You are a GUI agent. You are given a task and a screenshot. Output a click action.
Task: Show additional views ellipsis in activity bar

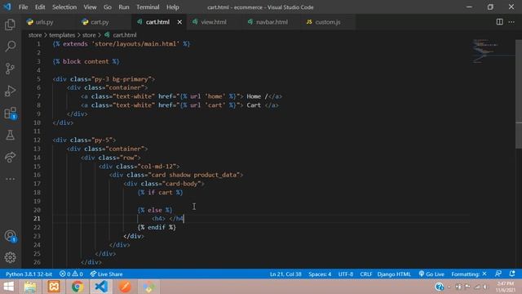click(11, 179)
